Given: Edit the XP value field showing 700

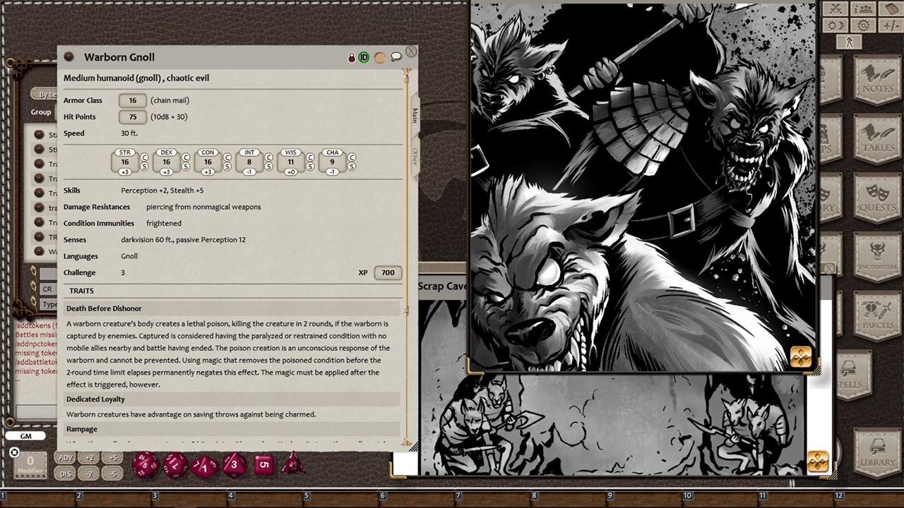Looking at the screenshot, I should [x=387, y=272].
